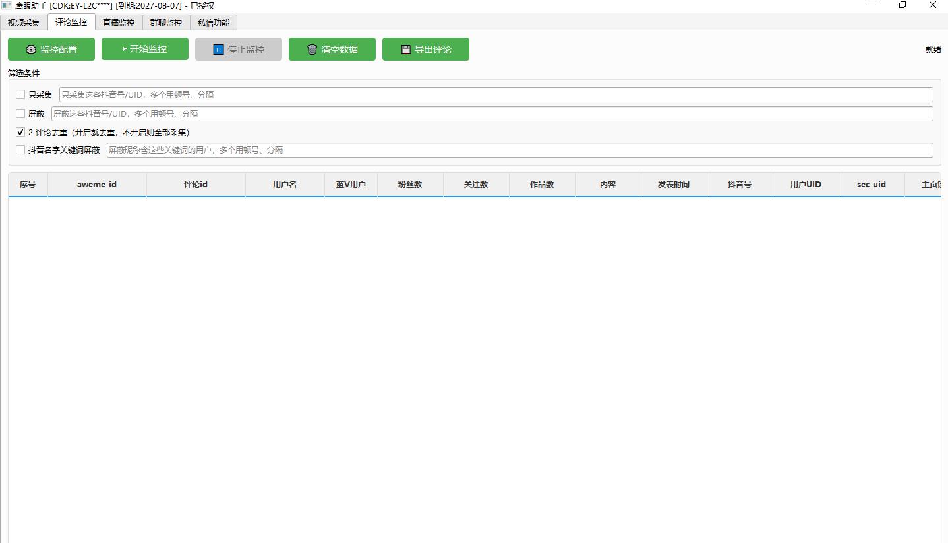Click the 屏蔽 UID input field
The image size is (948, 543).
click(x=492, y=113)
